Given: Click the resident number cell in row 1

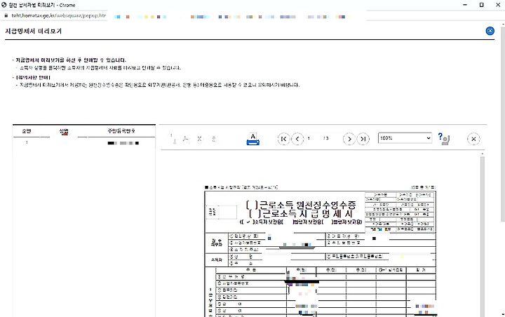Looking at the screenshot, I should pos(123,143).
